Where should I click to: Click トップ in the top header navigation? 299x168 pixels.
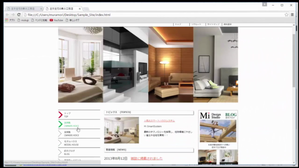[x=178, y=24]
